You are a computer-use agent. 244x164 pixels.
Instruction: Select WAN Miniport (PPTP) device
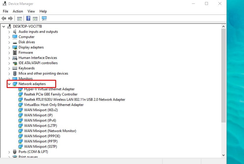click(x=41, y=141)
